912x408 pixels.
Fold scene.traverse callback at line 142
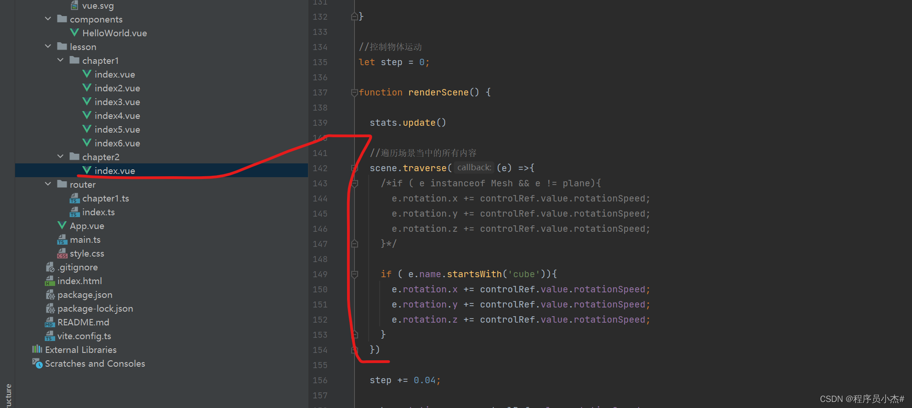[354, 168]
